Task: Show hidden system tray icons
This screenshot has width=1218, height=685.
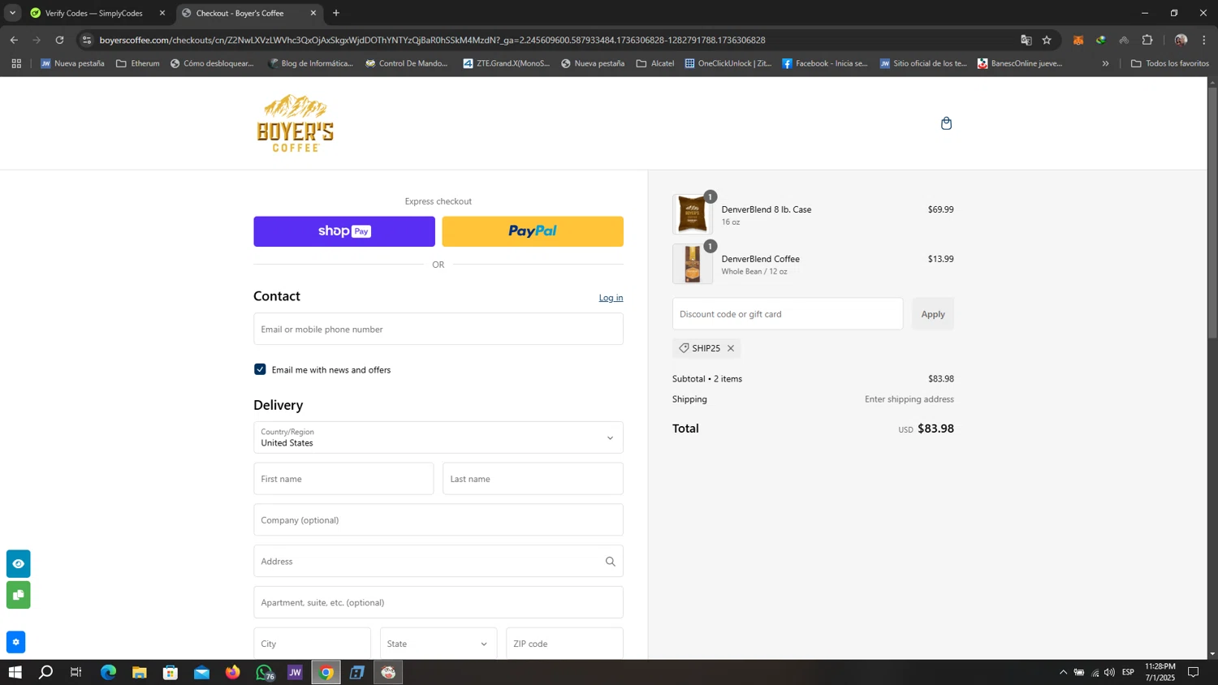Action: point(1063,672)
